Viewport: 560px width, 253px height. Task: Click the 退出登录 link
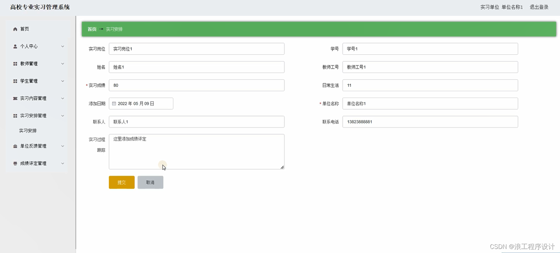539,7
